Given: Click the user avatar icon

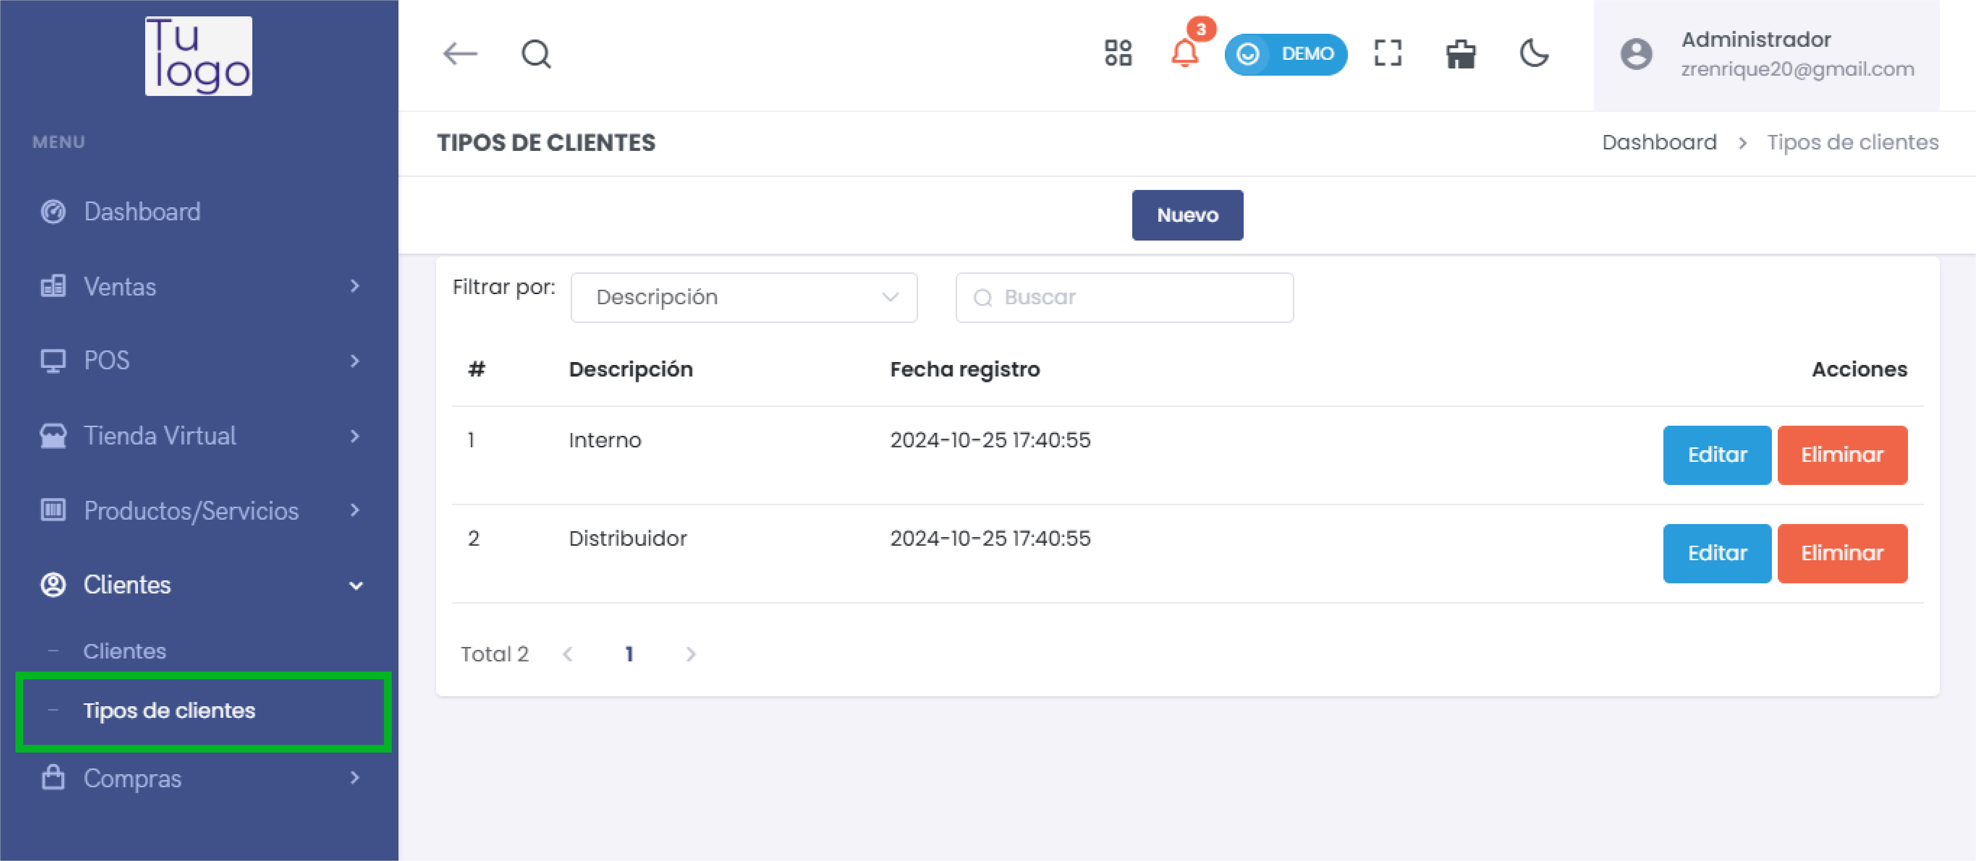Looking at the screenshot, I should (x=1635, y=54).
